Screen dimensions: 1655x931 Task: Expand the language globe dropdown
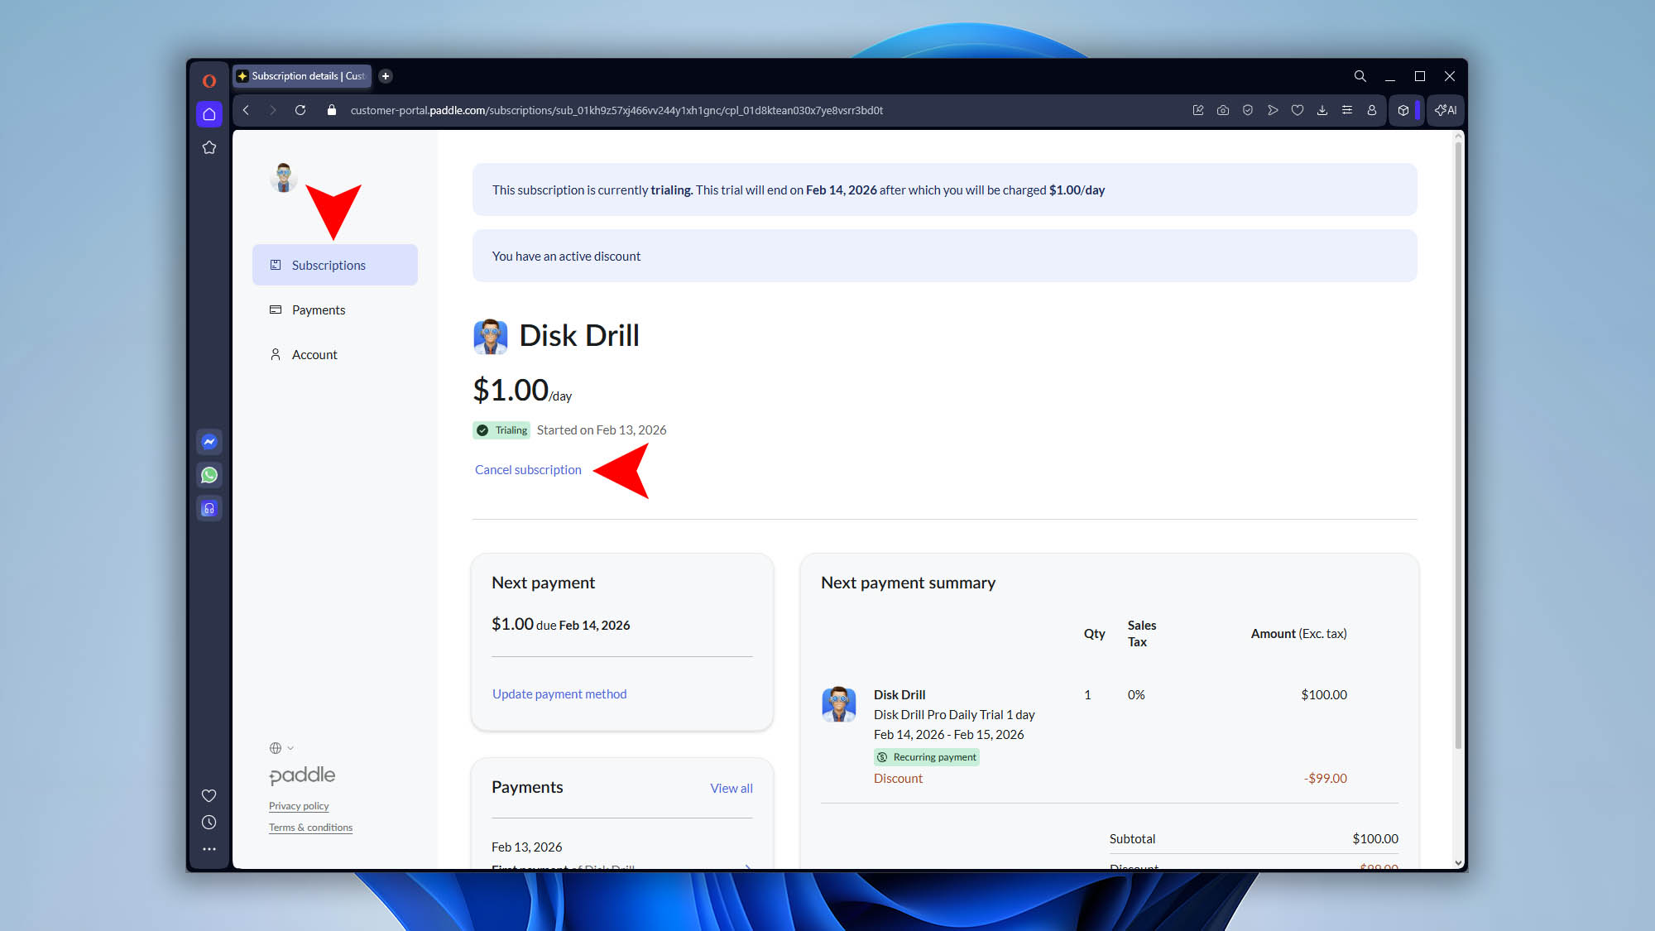click(281, 748)
